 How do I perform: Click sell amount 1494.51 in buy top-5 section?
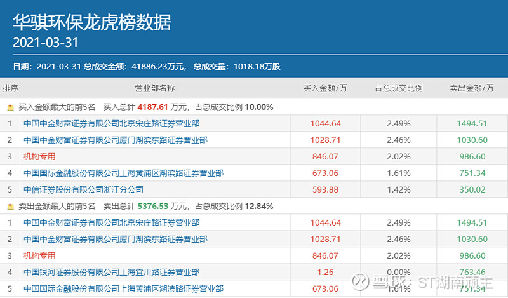coord(472,123)
